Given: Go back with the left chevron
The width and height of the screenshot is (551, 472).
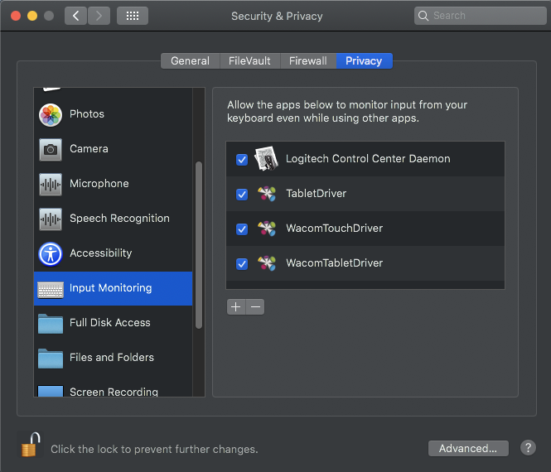Looking at the screenshot, I should 75,16.
